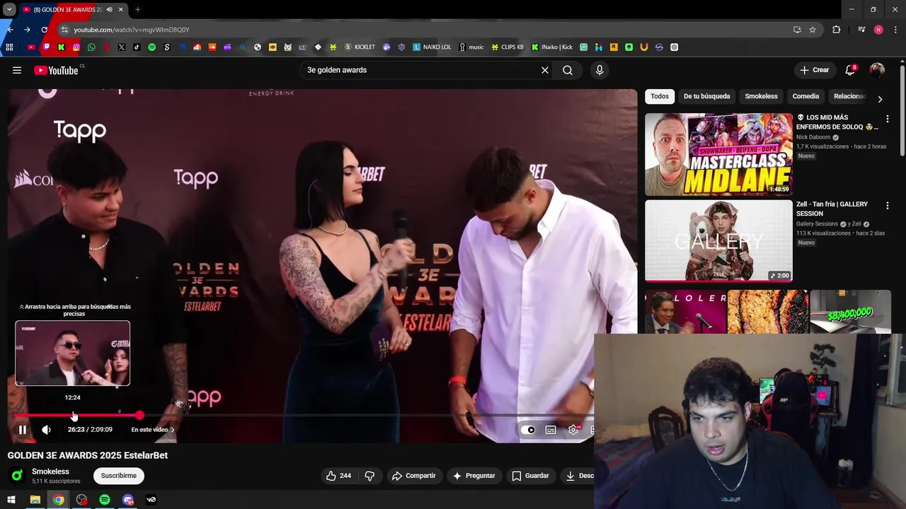The image size is (906, 509).
Task: Select the Todos filter chip
Action: pyautogui.click(x=660, y=96)
